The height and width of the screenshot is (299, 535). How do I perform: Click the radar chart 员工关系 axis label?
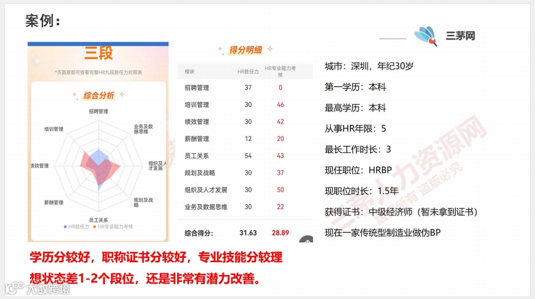pos(98,220)
